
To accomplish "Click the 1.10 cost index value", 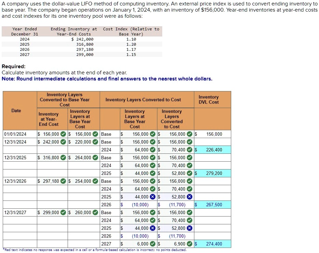I will click(x=131, y=39).
